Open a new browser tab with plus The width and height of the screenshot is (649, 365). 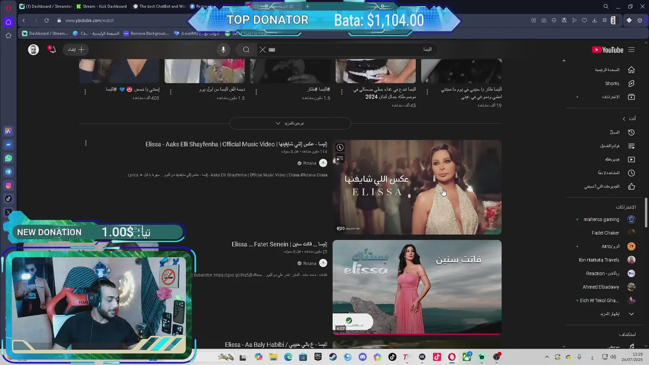pos(307,7)
